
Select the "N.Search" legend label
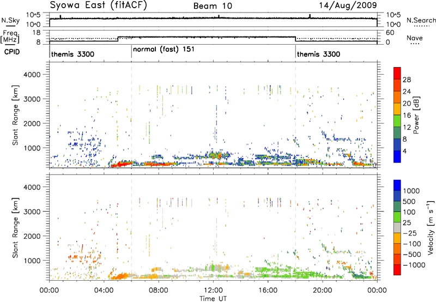(x=421, y=20)
